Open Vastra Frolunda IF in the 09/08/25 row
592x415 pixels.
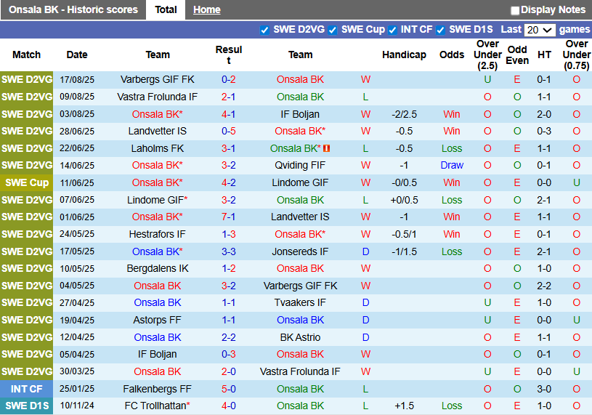click(158, 97)
